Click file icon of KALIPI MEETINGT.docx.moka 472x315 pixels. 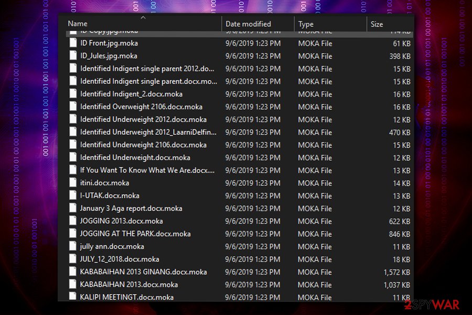pos(73,297)
